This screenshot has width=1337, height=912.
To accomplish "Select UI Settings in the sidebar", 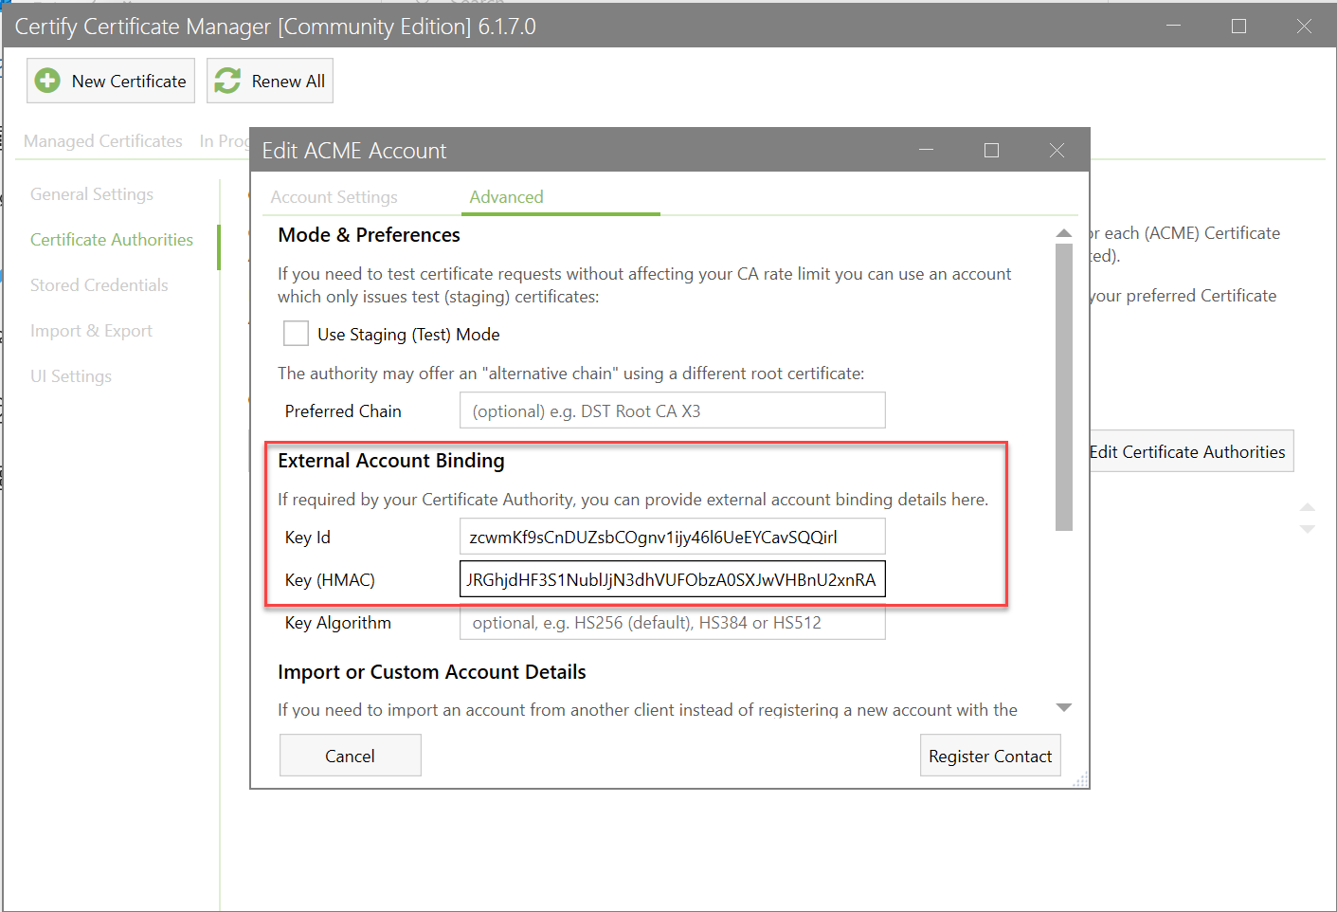I will coord(70,375).
